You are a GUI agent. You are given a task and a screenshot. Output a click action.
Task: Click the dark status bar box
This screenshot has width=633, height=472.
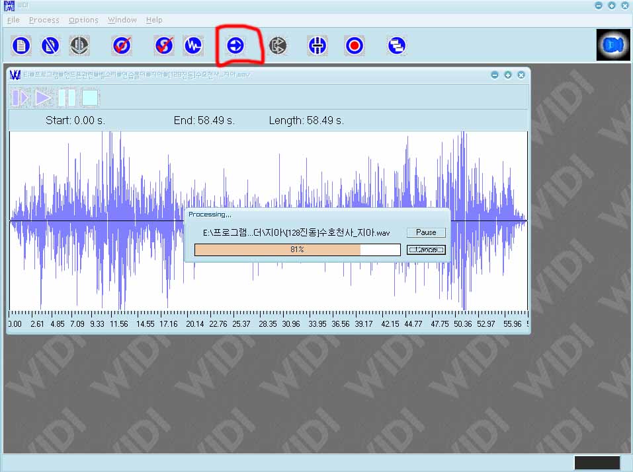pos(597,463)
